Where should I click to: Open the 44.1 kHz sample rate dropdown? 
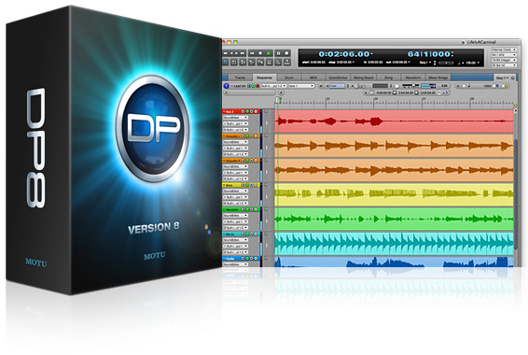tap(504, 55)
